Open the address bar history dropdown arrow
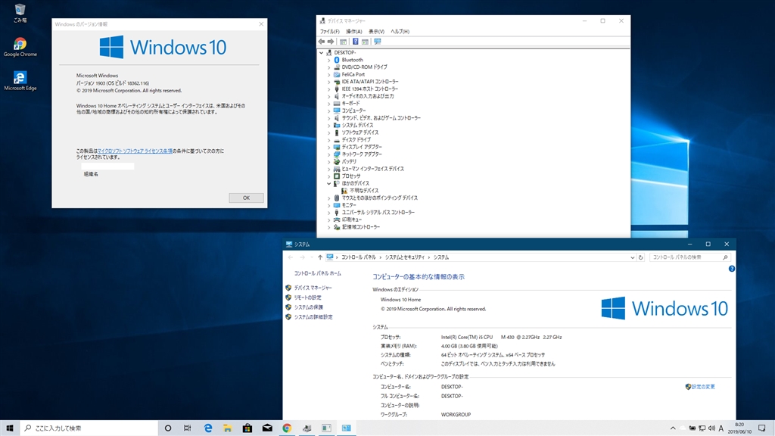Screen dimensions: 775x436 pos(633,257)
